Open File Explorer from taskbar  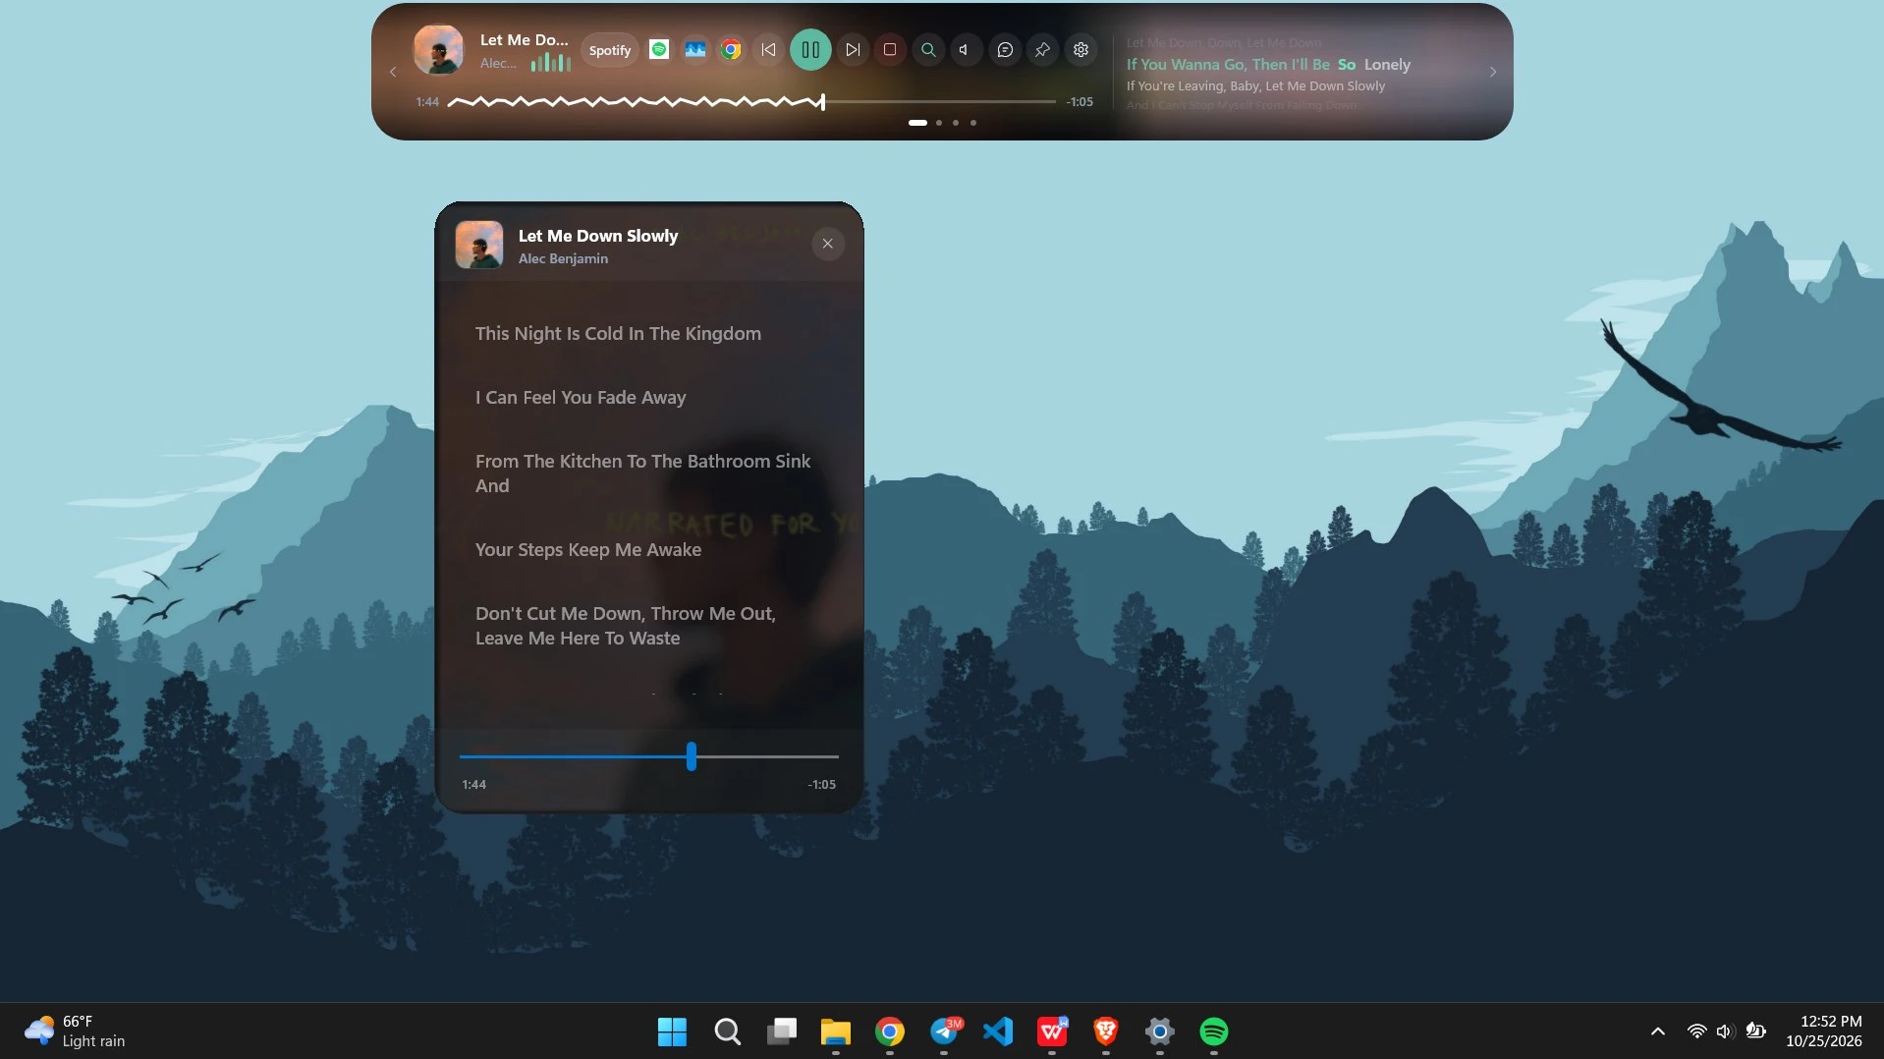pyautogui.click(x=836, y=1031)
